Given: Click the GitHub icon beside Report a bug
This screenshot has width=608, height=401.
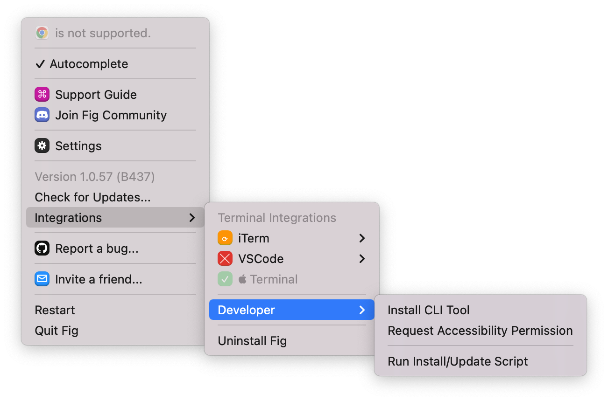Looking at the screenshot, I should click(42, 249).
